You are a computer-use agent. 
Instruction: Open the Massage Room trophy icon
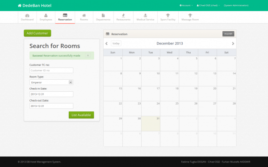tap(190, 16)
